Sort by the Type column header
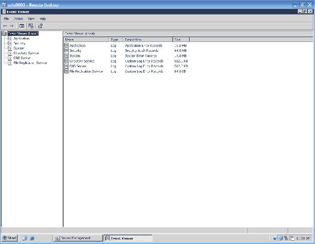Screen dimensions: 315x244 pyautogui.click(x=116, y=40)
